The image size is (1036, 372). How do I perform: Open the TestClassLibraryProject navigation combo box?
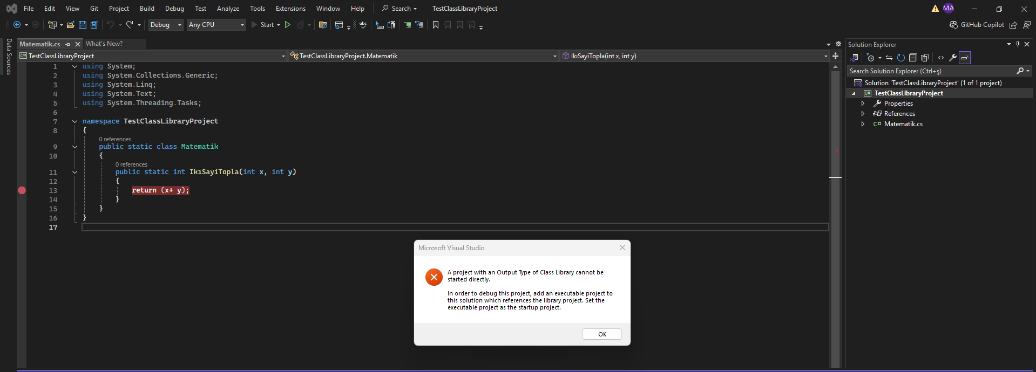pos(152,56)
